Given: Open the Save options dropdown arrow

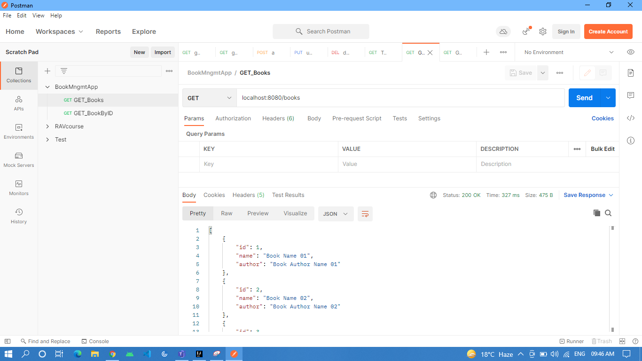Looking at the screenshot, I should point(543,73).
